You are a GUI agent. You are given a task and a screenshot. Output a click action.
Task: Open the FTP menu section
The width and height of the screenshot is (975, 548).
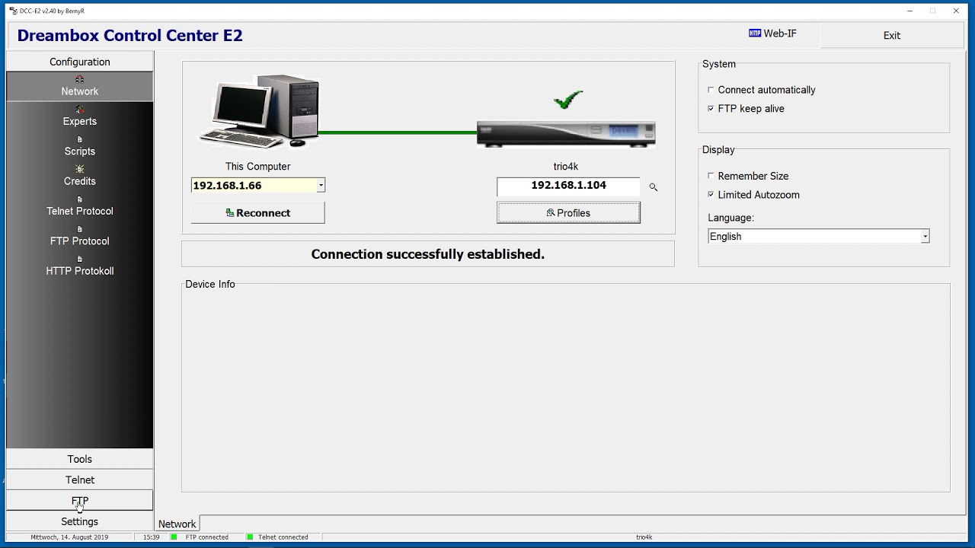click(80, 501)
